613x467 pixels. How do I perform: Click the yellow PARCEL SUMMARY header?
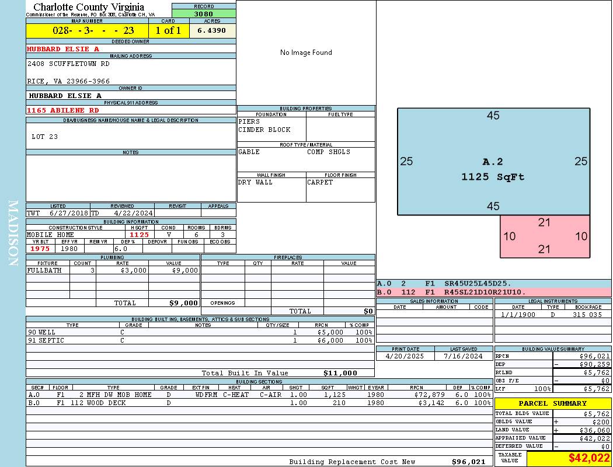pyautogui.click(x=552, y=403)
